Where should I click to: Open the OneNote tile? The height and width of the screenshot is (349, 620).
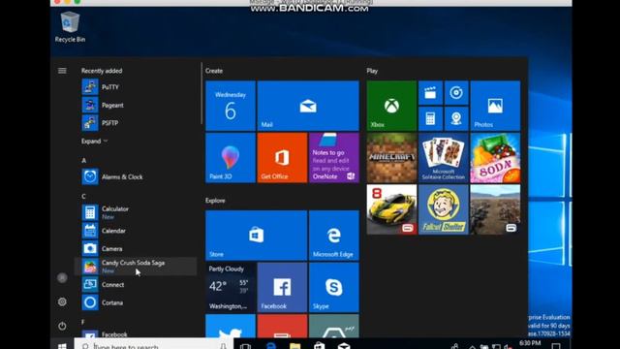(334, 157)
